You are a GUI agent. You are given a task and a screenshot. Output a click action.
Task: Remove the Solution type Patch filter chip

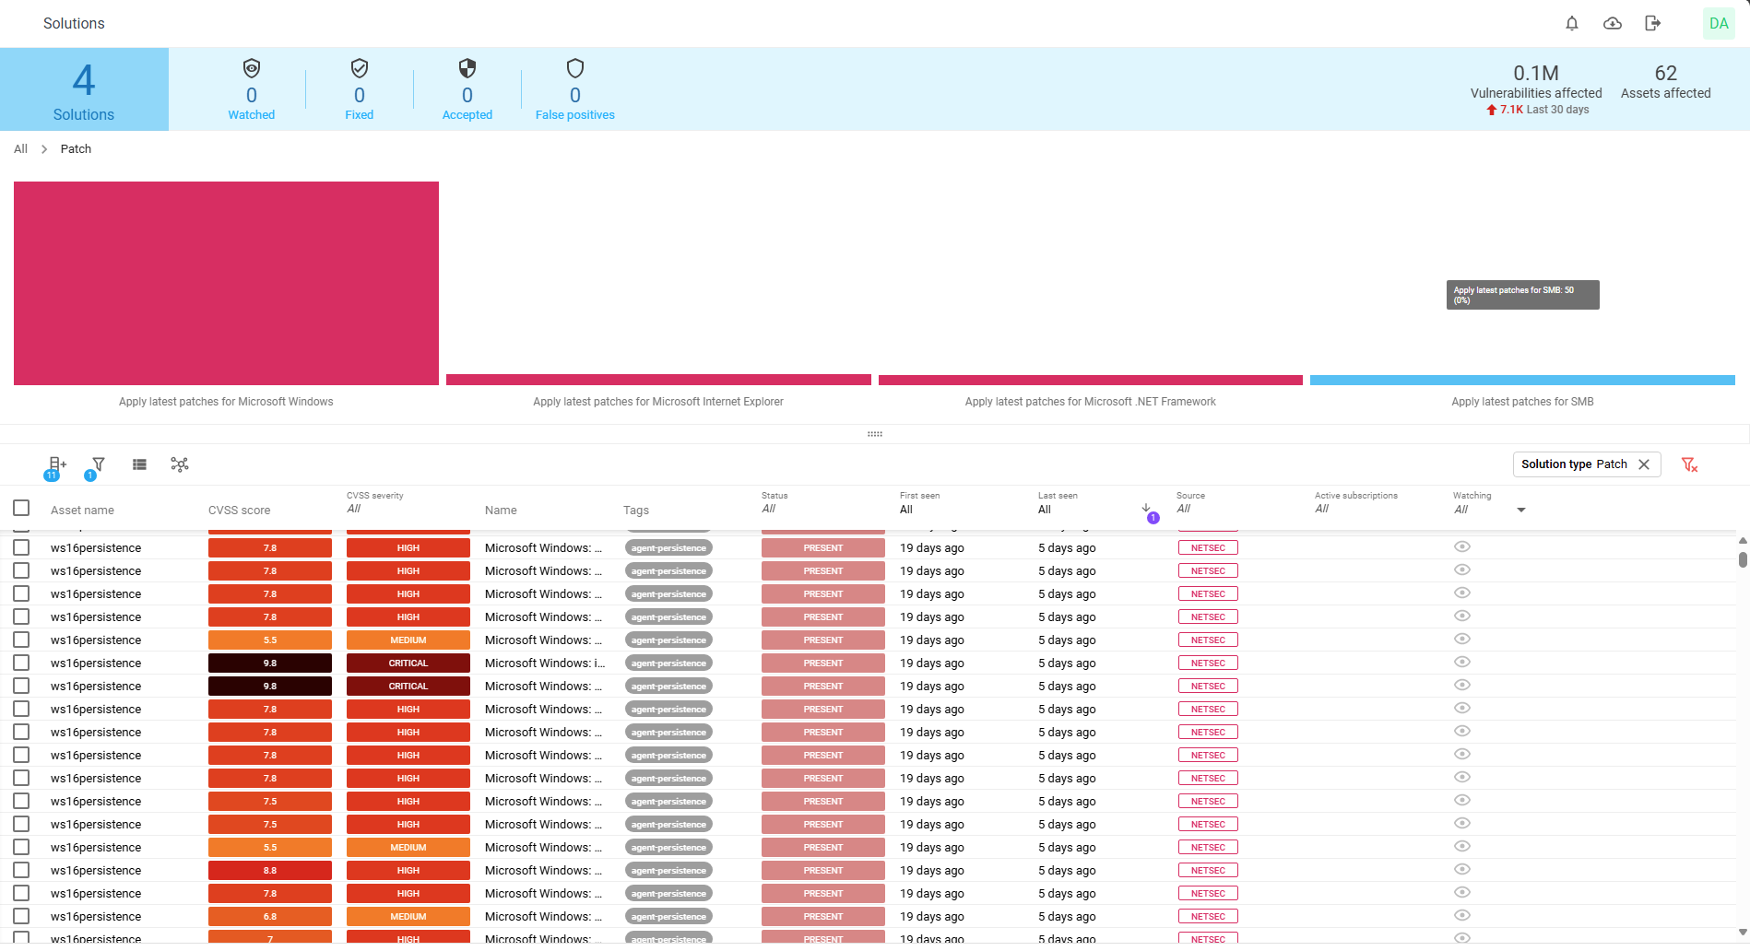(x=1644, y=464)
